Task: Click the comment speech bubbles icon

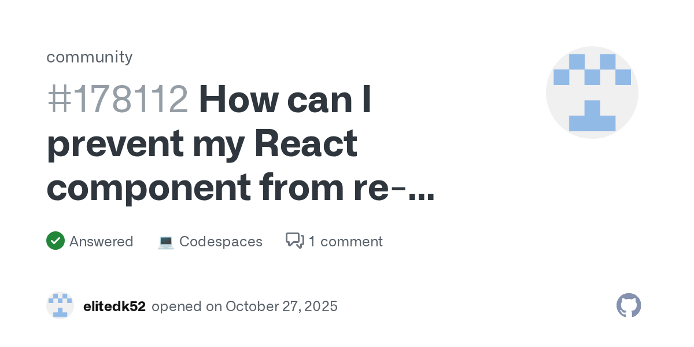Action: click(295, 241)
